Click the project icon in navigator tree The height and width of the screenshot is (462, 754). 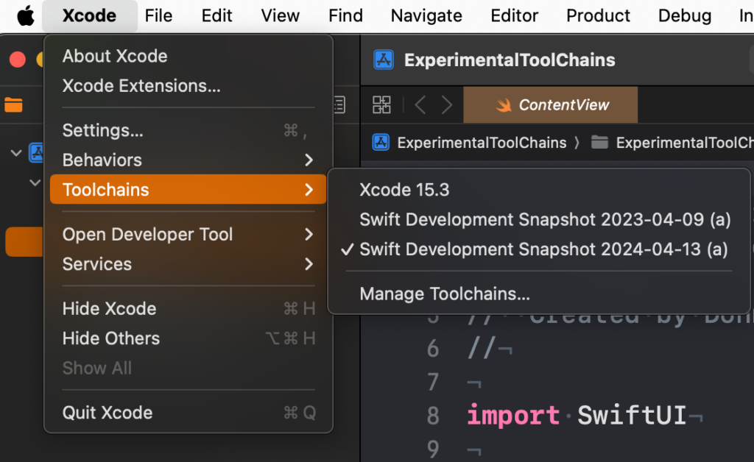35,153
